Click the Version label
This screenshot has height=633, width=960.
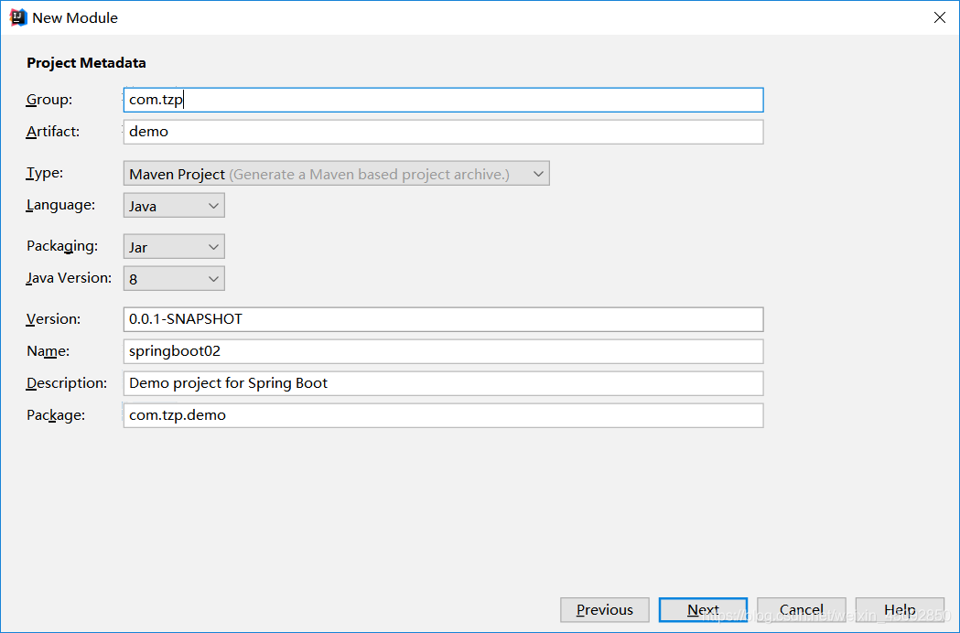53,319
